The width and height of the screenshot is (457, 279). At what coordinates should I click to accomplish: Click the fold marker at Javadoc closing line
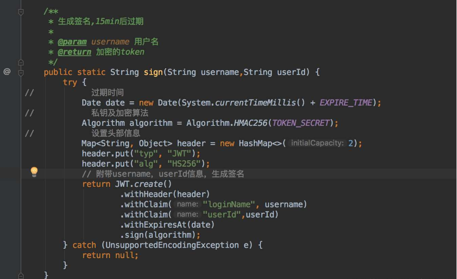(x=21, y=62)
